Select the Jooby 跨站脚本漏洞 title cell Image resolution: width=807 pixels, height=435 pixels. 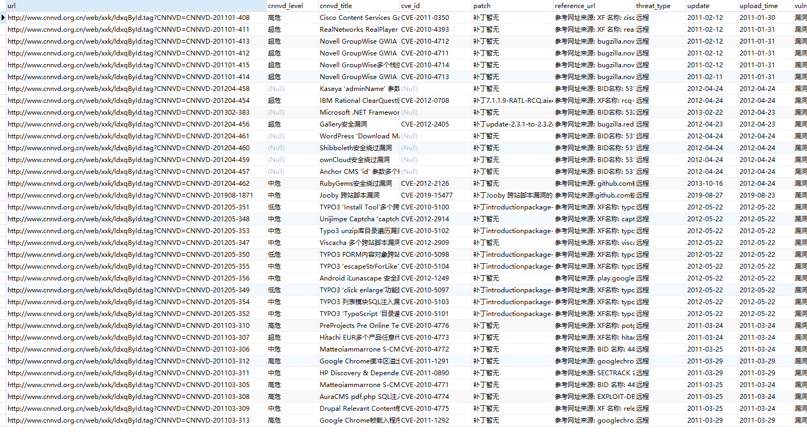(x=359, y=195)
